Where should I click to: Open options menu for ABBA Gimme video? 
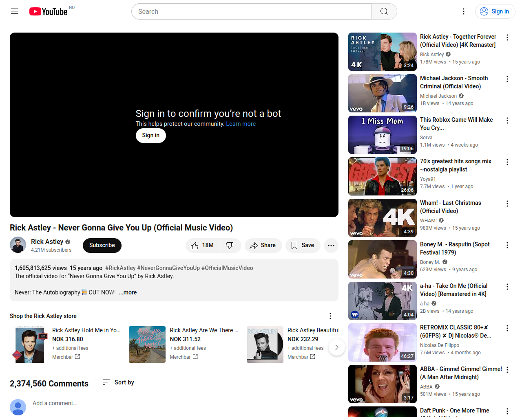[507, 370]
